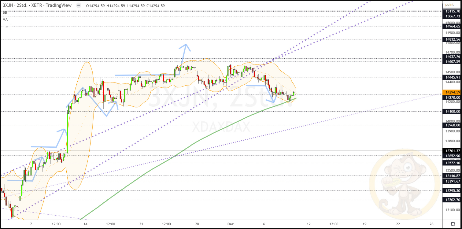Click the 14270.00 price level label
Screen dimensions: 462x229
tap(452, 98)
